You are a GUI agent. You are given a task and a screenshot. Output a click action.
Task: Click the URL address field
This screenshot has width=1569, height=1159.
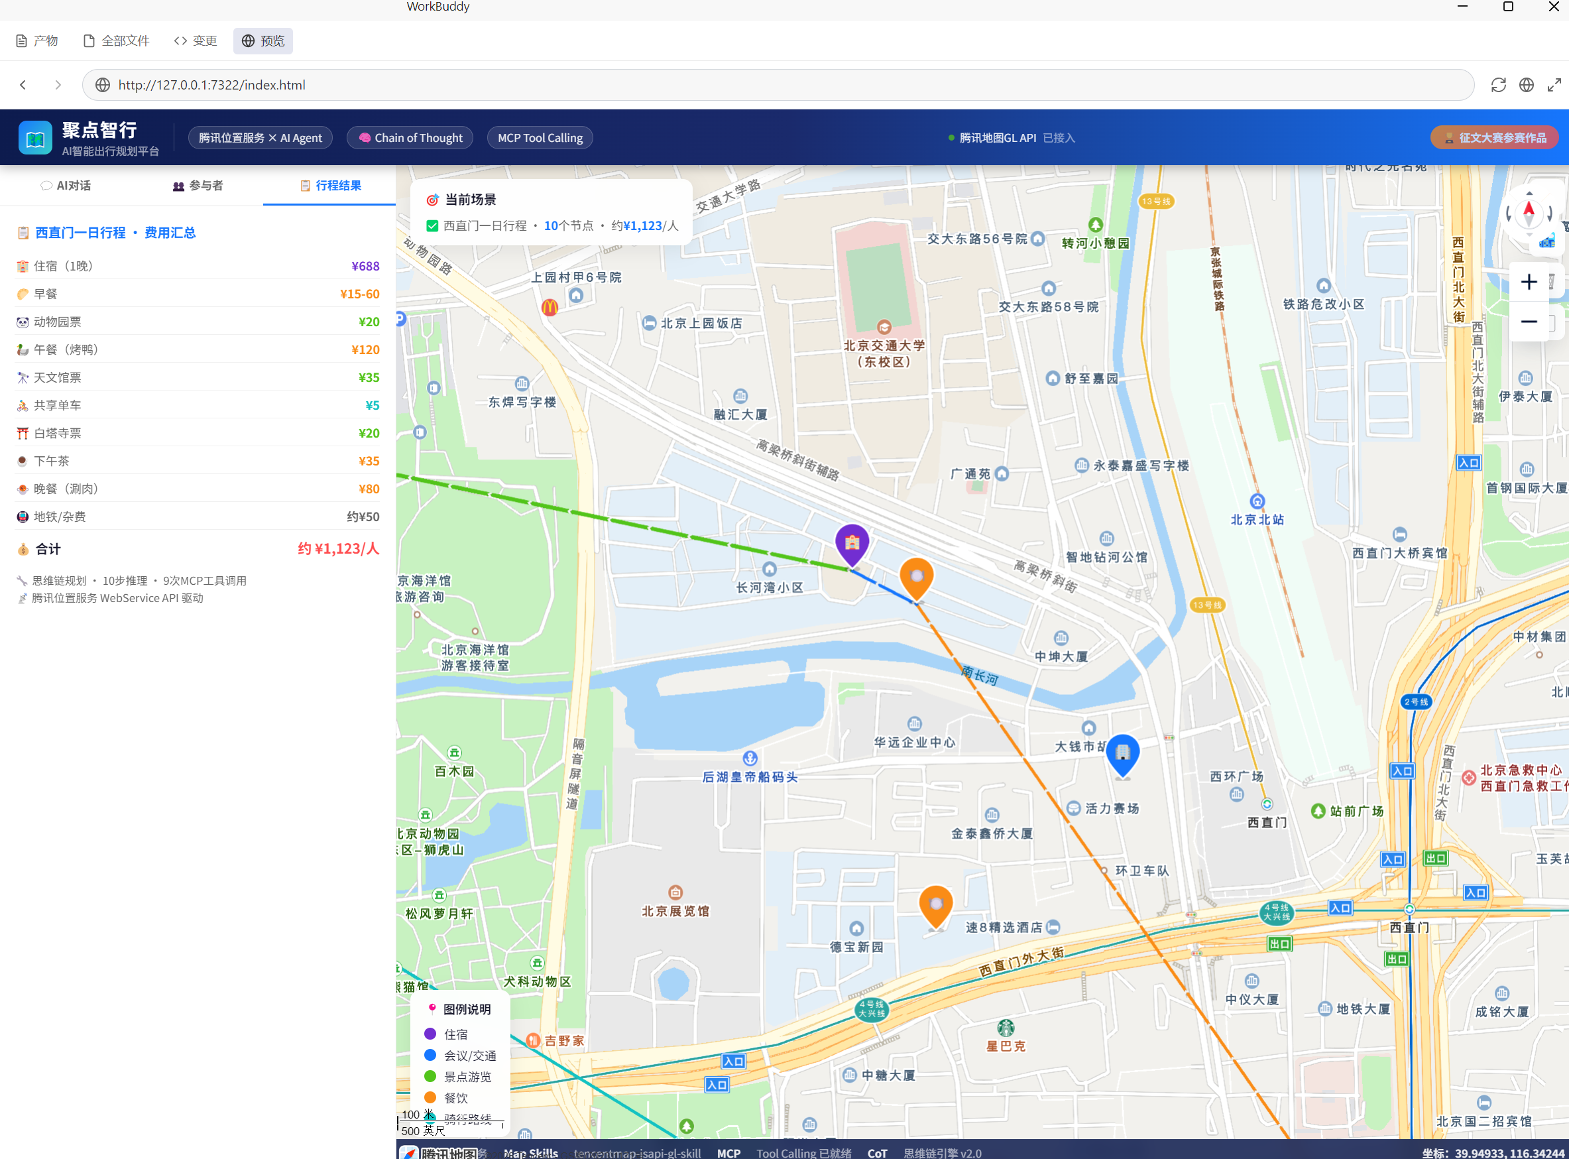[x=772, y=85]
